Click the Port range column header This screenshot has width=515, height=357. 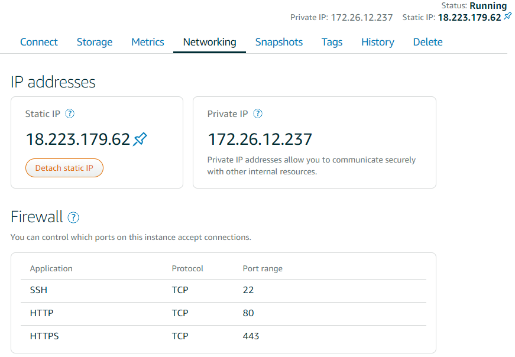(x=263, y=269)
